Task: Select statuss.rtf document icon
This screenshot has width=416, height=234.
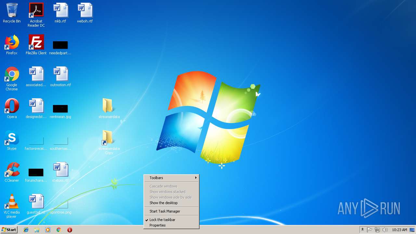Action: [x=60, y=172]
